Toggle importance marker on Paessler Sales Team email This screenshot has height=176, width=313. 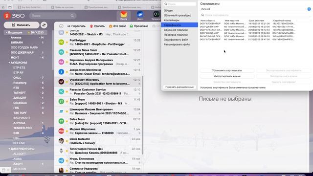point(67,52)
